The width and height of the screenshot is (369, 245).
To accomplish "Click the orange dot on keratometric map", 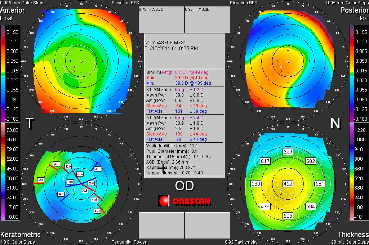I will click(74, 193).
